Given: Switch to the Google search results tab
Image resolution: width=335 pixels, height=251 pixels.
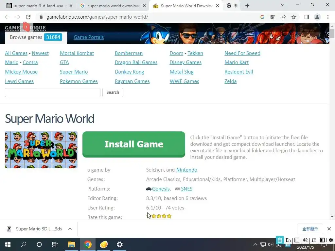Looking at the screenshot, I should [x=113, y=6].
